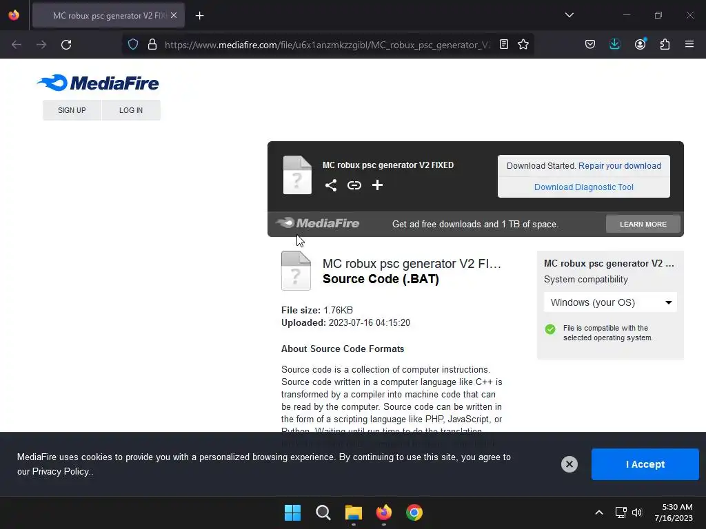706x529 pixels.
Task: Click the browser forward arrow
Action: pyautogui.click(x=41, y=45)
